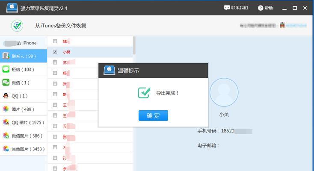Click the small avatar icon in the header right
Image resolution: width=314 pixels, height=171 pixels.
point(282,25)
